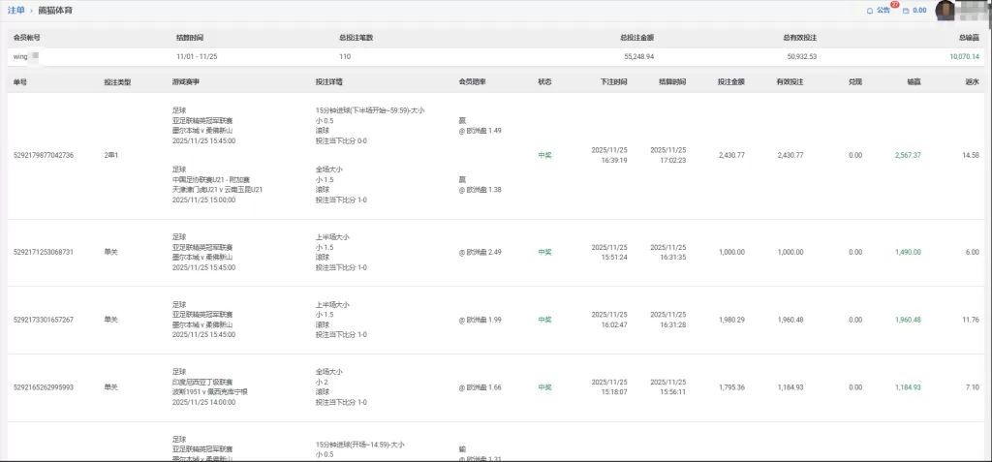The width and height of the screenshot is (992, 462).
Task: Click the 下注时间 column header
Action: click(x=613, y=82)
